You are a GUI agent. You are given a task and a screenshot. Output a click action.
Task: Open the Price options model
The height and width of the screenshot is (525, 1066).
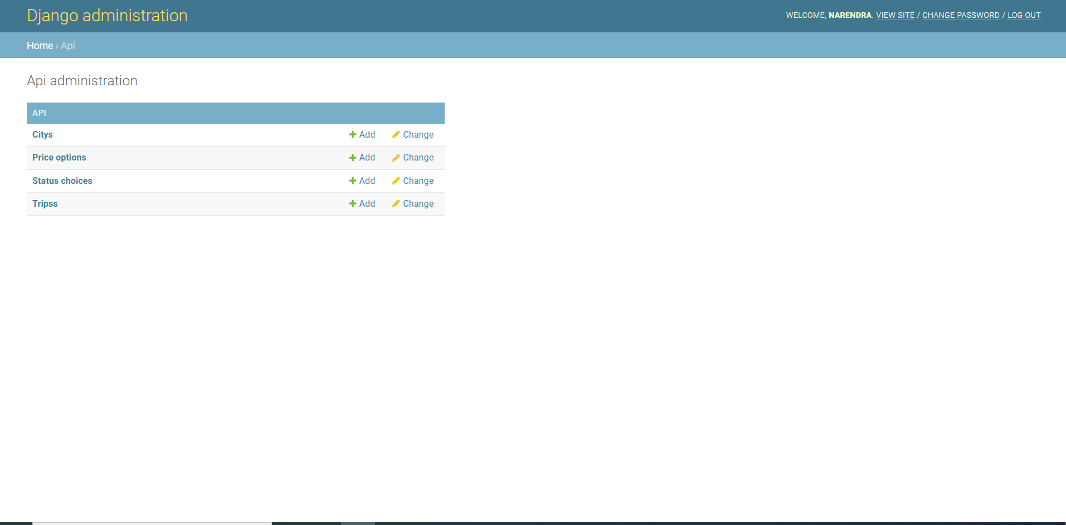click(x=59, y=158)
